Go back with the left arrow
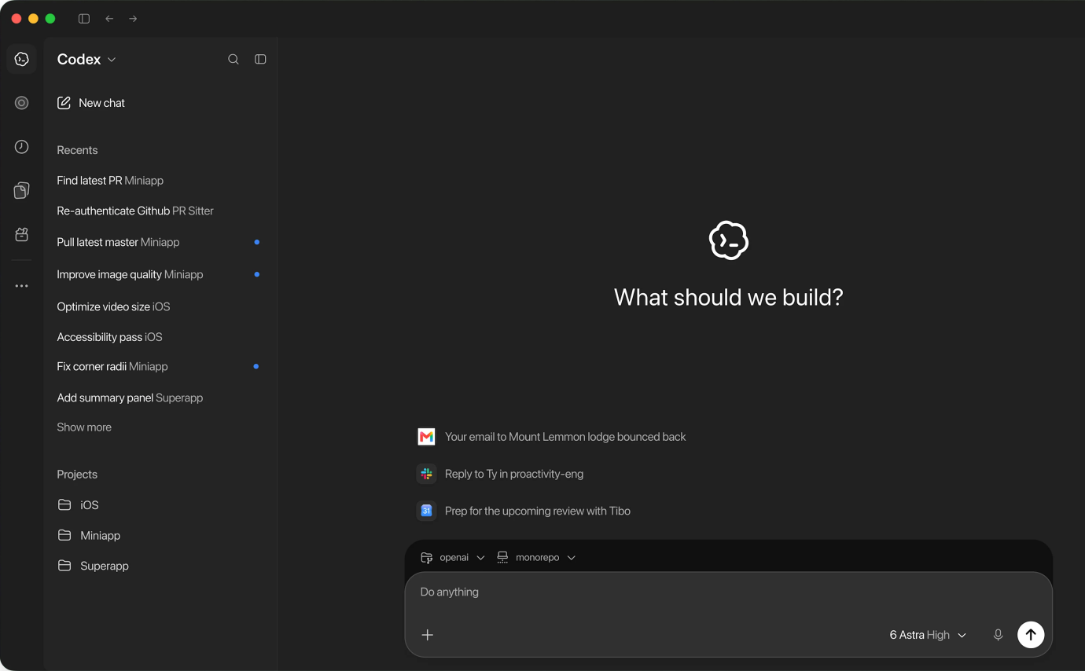 (x=109, y=19)
